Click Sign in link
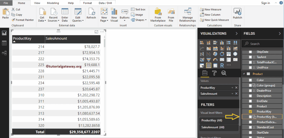 [266, 3]
